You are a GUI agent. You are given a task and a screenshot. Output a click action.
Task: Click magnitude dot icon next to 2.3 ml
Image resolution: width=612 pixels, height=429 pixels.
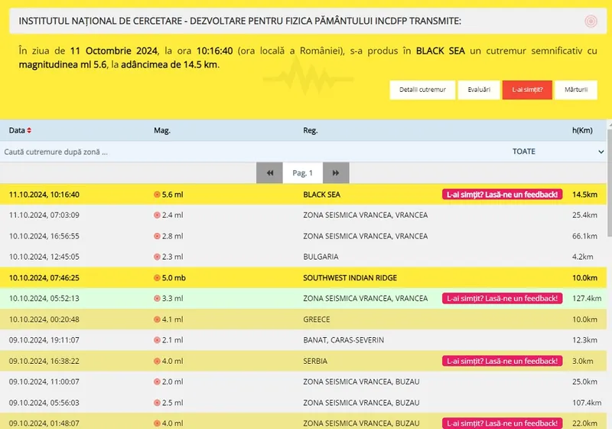157,257
